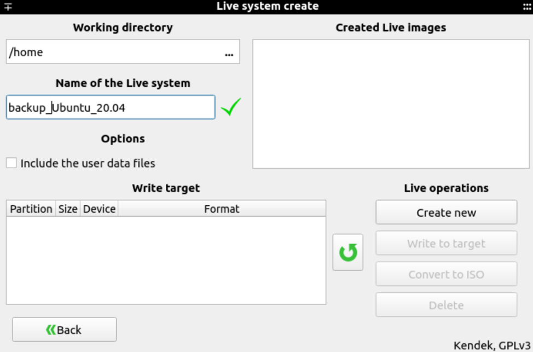Click the disabled Convert to ISO button
The height and width of the screenshot is (352, 533).
tap(446, 274)
